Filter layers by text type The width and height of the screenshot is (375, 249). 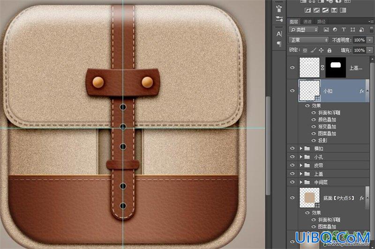tap(344, 29)
